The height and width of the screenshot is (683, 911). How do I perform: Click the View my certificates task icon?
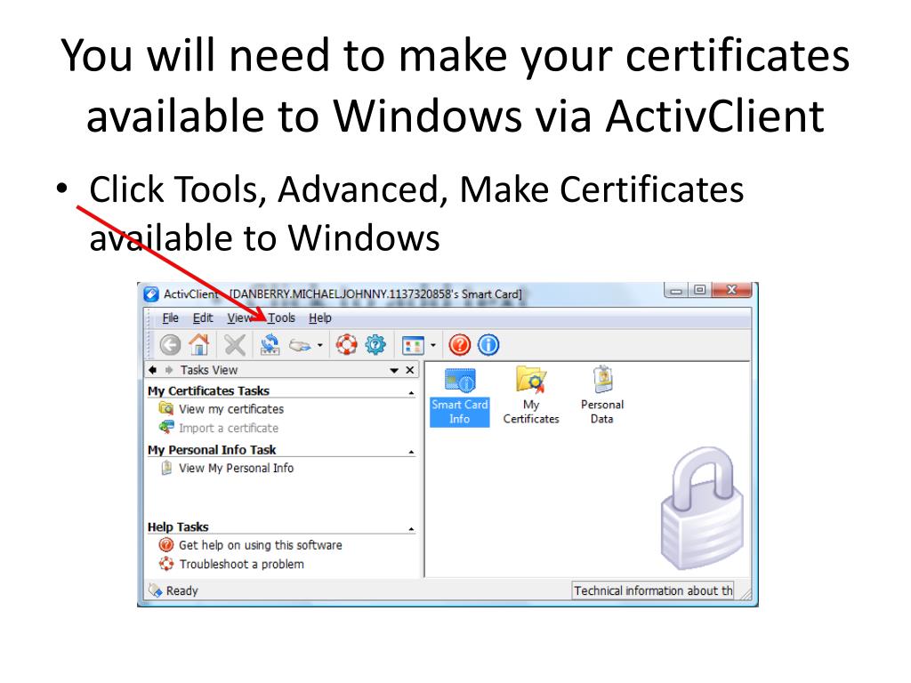click(x=166, y=408)
